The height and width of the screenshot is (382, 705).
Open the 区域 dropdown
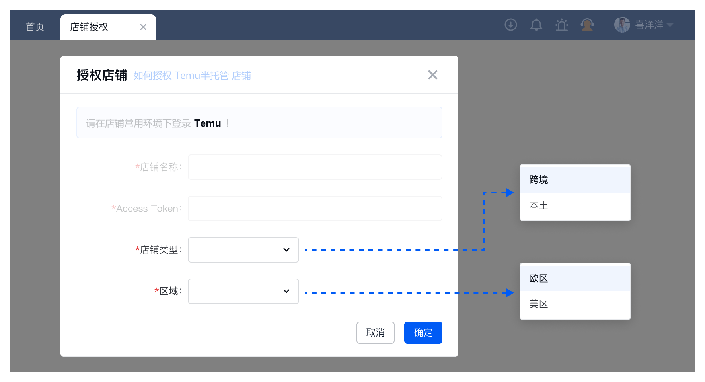[x=243, y=291]
